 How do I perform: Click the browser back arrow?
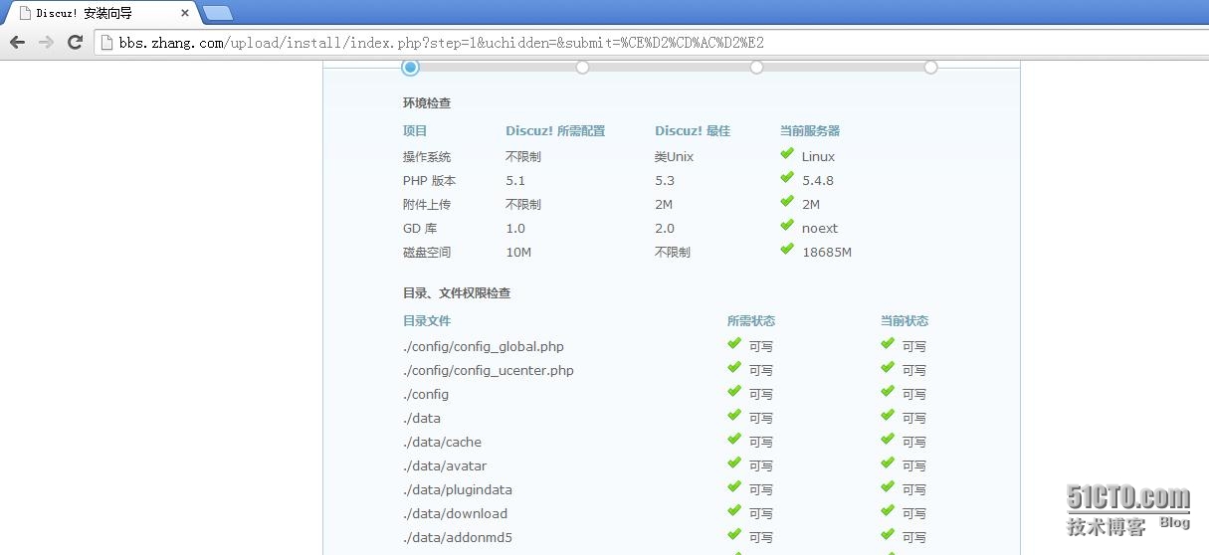pos(17,42)
